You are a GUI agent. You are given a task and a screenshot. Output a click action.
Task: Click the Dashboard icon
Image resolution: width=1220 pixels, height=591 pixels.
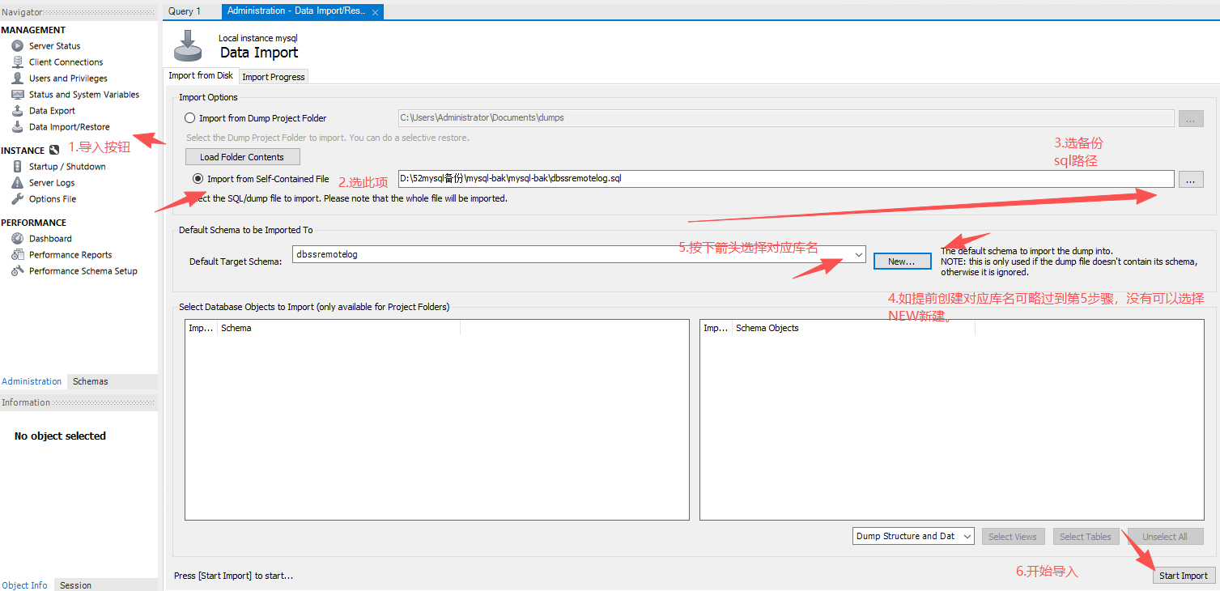[x=17, y=239]
